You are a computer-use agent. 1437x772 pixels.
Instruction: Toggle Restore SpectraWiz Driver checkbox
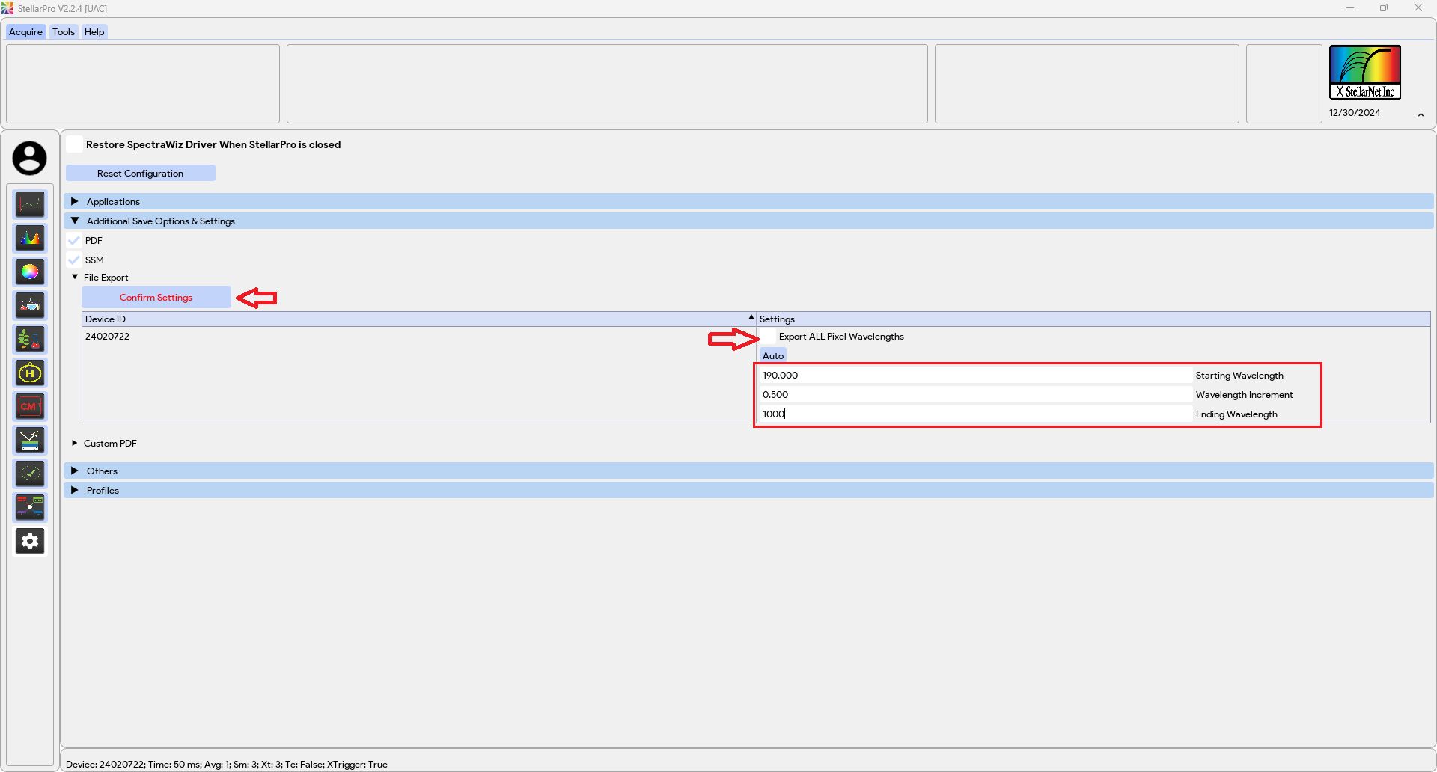(75, 144)
